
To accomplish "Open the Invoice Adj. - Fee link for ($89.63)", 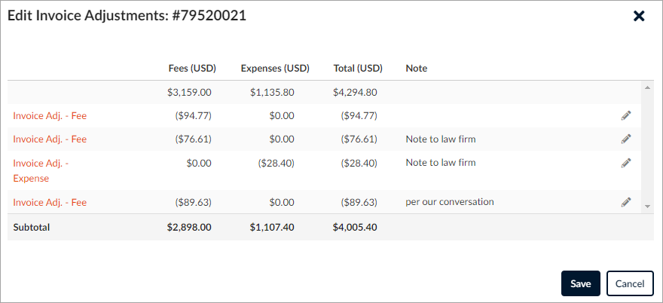I will point(50,202).
